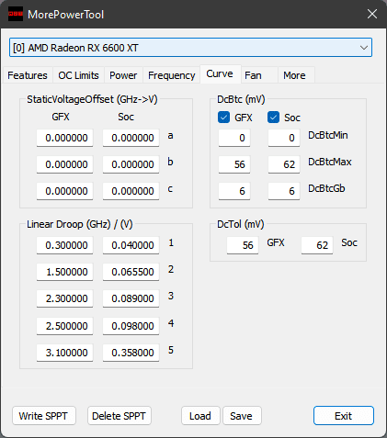The image size is (387, 438).
Task: Click the Delete SPPT button
Action: point(120,416)
